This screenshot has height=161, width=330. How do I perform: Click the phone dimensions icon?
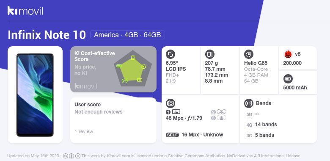click(209, 54)
